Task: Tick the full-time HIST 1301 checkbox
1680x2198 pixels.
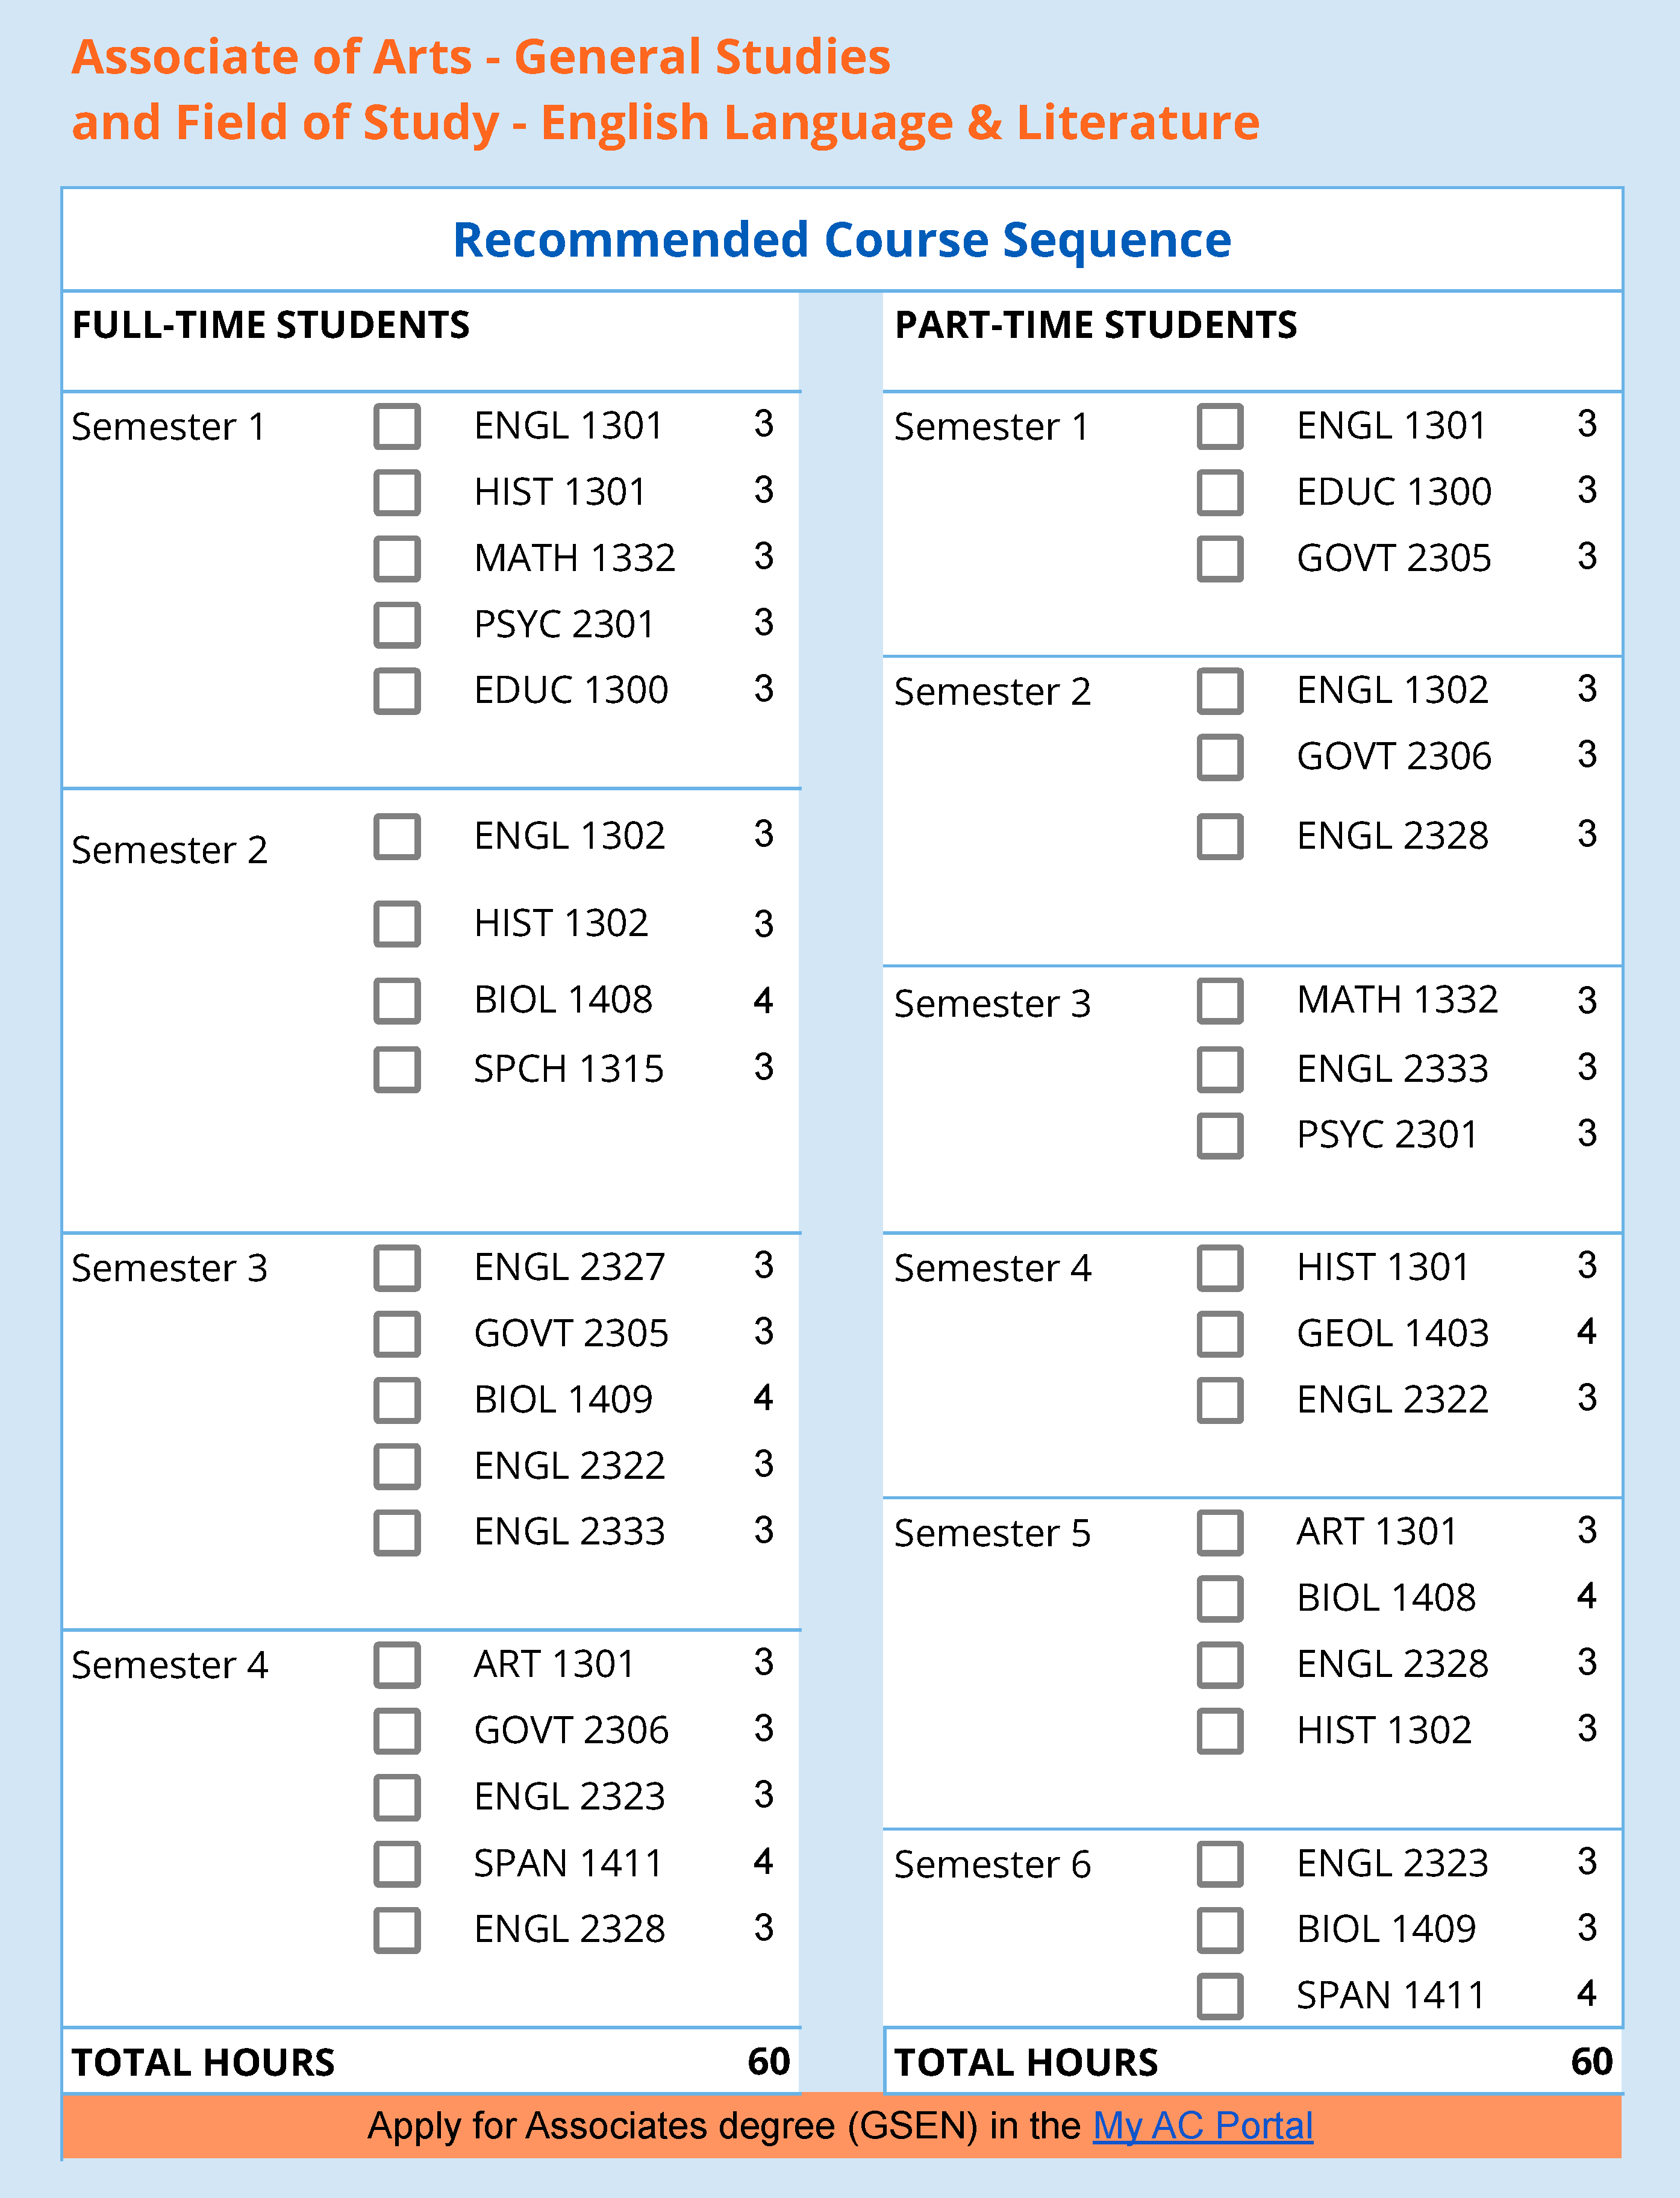Action: pyautogui.click(x=397, y=492)
